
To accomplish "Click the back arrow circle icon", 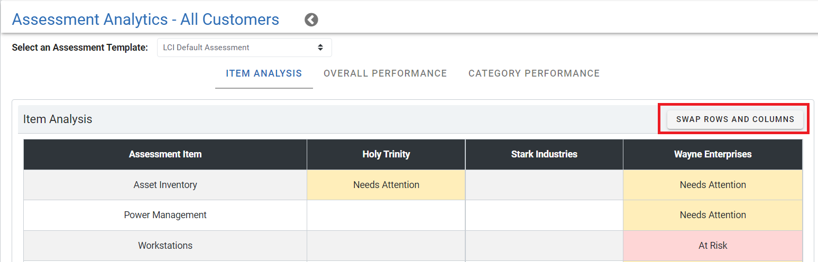I will click(x=311, y=20).
